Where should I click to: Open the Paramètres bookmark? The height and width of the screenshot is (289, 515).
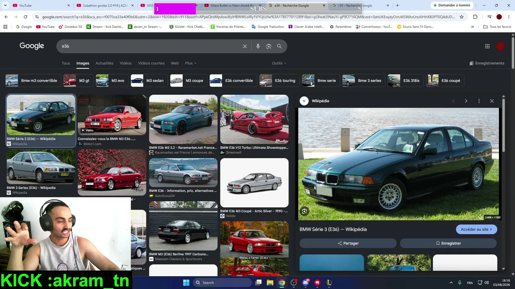pos(340,27)
